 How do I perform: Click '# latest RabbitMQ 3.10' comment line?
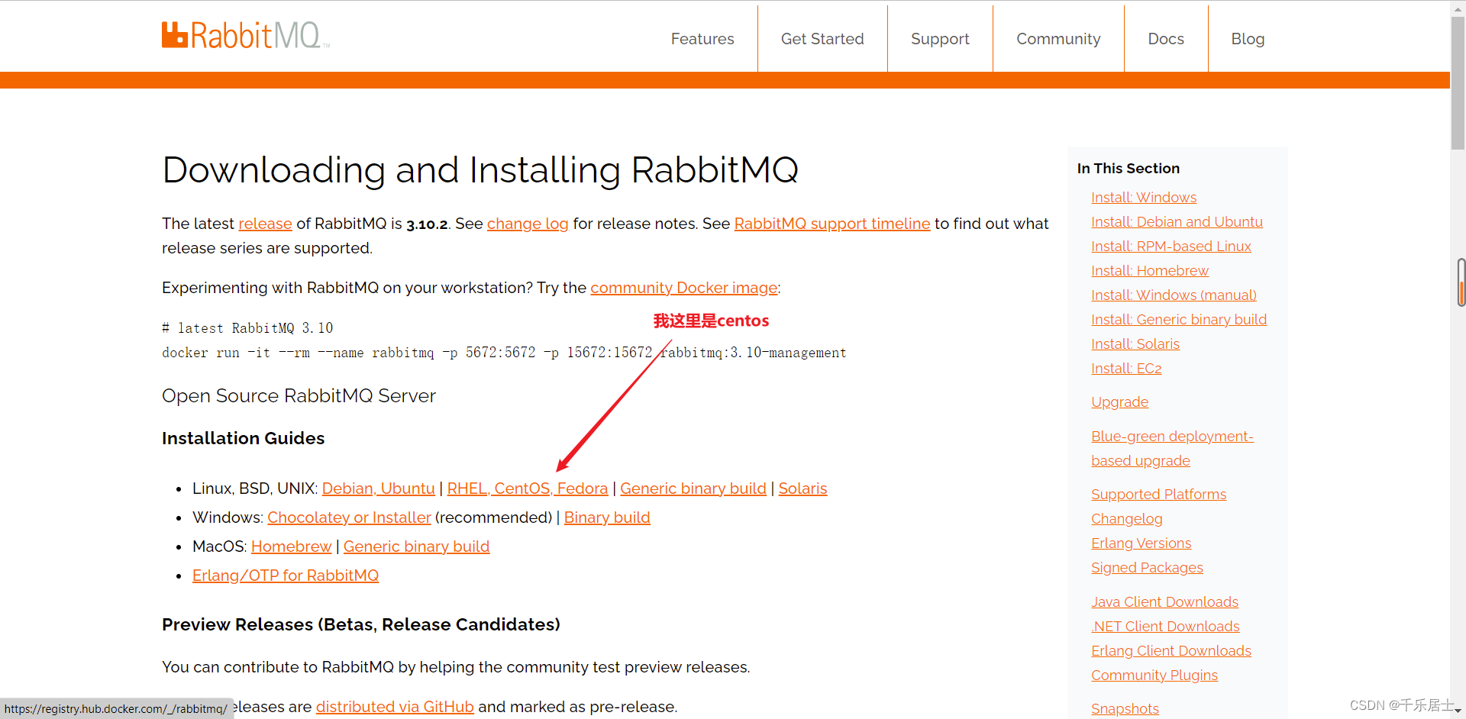[247, 328]
